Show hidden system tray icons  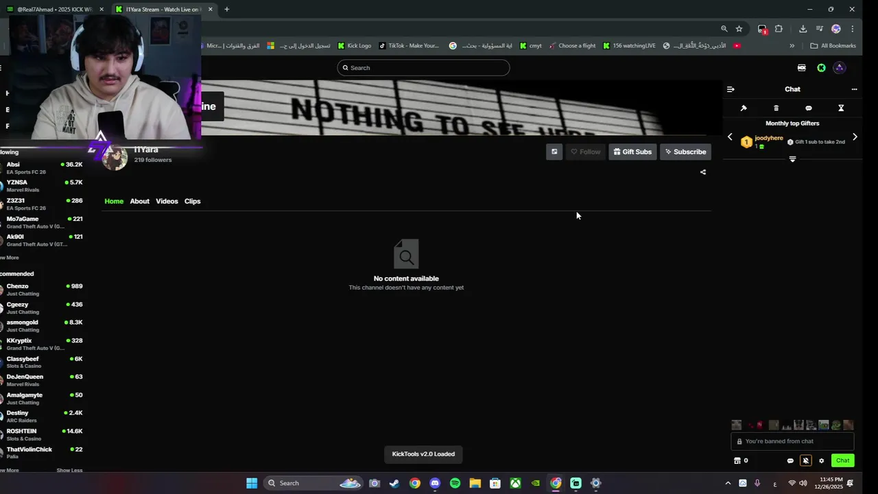(x=728, y=483)
